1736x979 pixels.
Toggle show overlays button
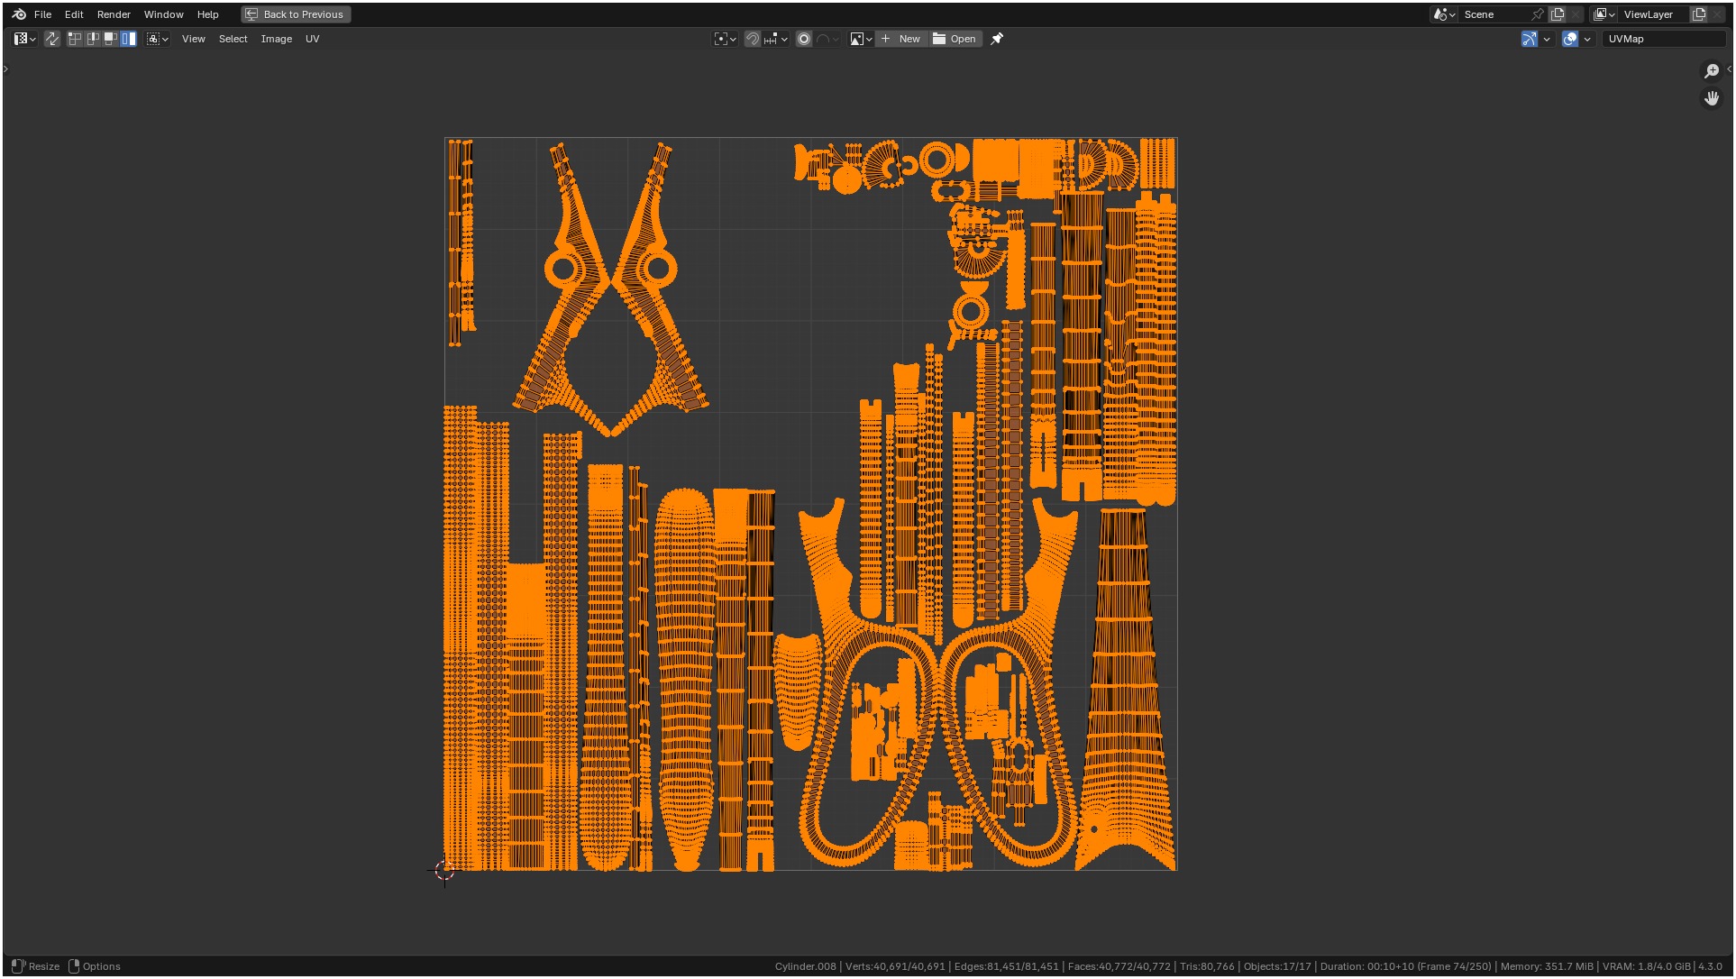pos(1570,39)
